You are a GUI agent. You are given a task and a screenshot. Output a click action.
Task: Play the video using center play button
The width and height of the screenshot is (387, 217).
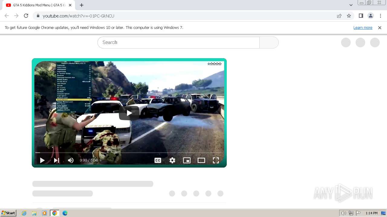(129, 113)
